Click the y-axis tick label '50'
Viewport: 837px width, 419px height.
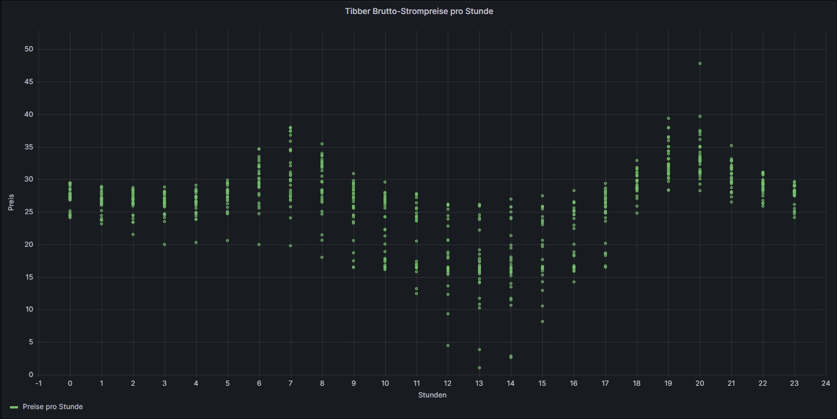(x=29, y=49)
